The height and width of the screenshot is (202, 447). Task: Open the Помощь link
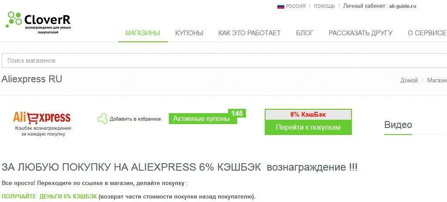click(324, 6)
